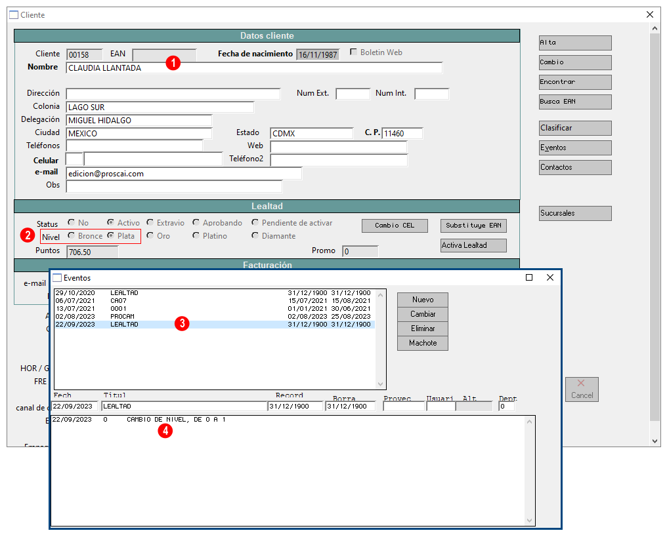The width and height of the screenshot is (667, 537).
Task: Open the Contactos button
Action: coord(575,167)
